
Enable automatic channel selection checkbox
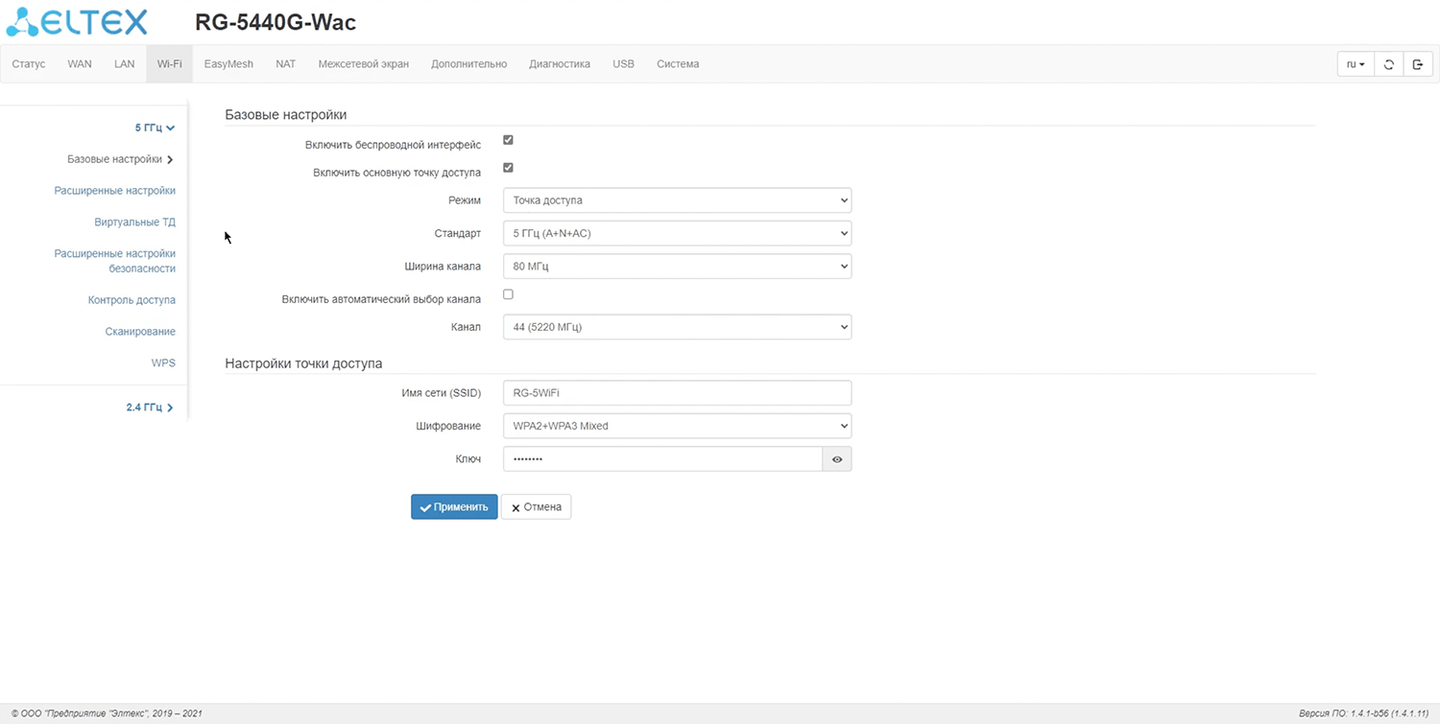[508, 294]
